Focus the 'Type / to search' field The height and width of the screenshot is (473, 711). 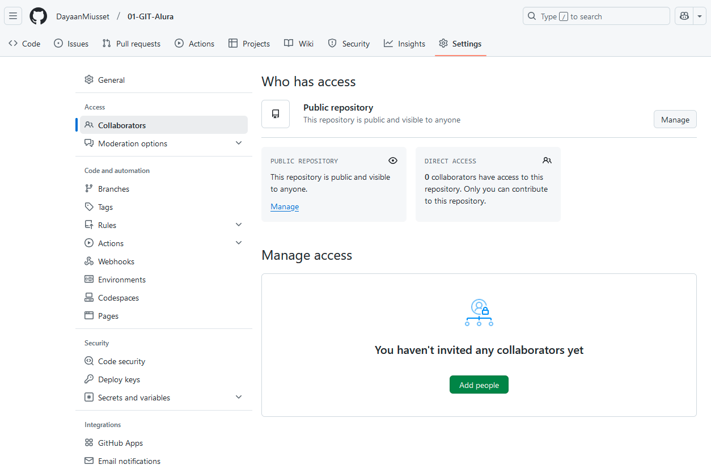[x=596, y=16]
